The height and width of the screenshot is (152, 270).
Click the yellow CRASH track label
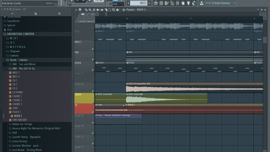84,98
